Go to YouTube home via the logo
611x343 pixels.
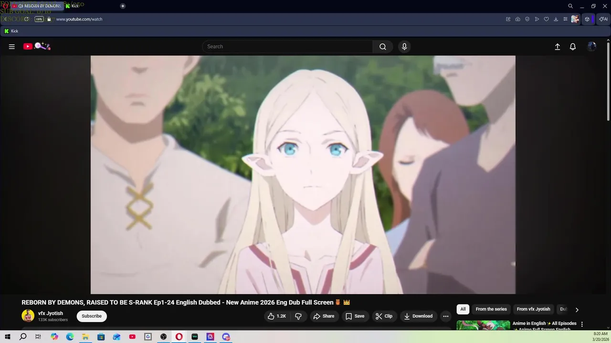click(x=37, y=46)
